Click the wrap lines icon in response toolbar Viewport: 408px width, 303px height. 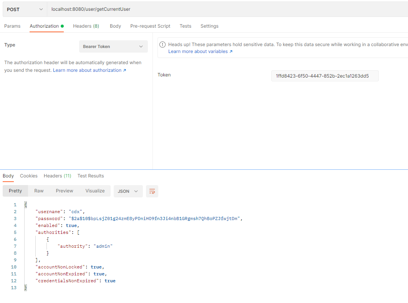[x=152, y=191]
